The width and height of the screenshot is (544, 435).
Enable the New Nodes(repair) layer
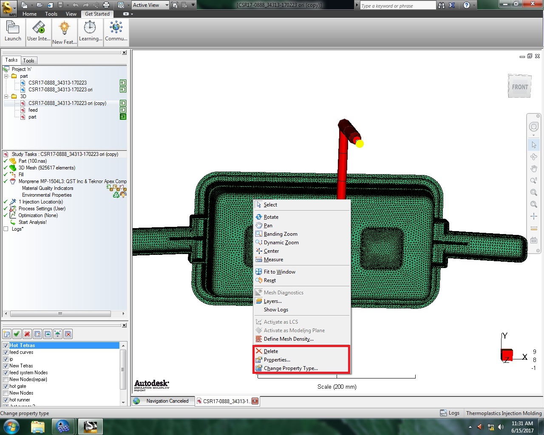pos(5,379)
